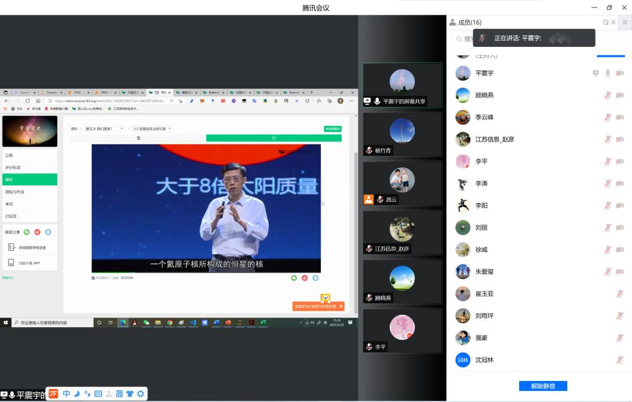
Task: Share course to Weibo from sidebar
Action: [37, 232]
